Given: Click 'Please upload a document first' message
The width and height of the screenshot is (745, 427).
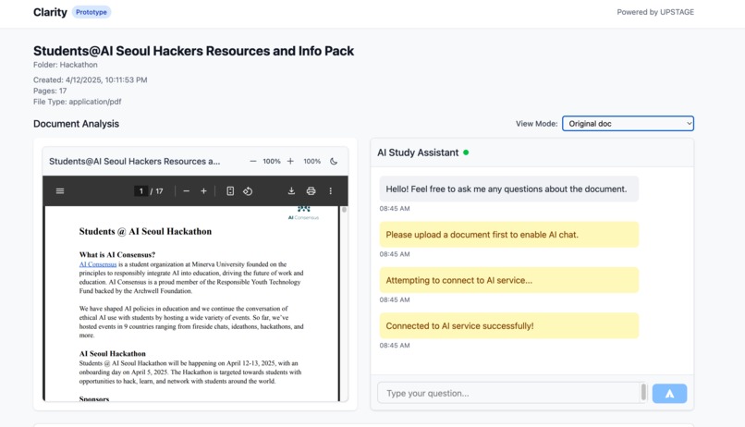Looking at the screenshot, I should 509,235.
